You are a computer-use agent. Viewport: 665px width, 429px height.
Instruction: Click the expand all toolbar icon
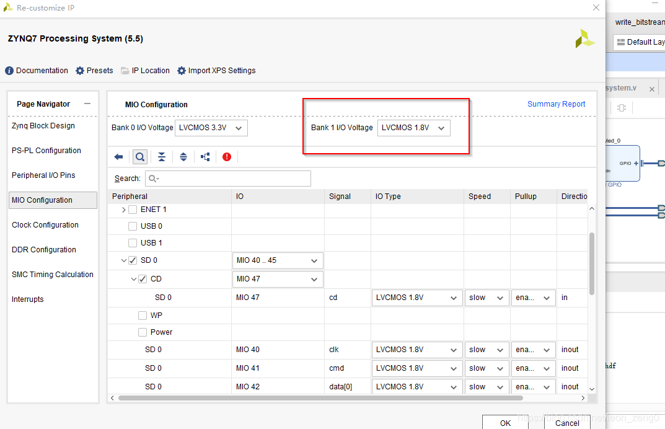click(x=183, y=157)
